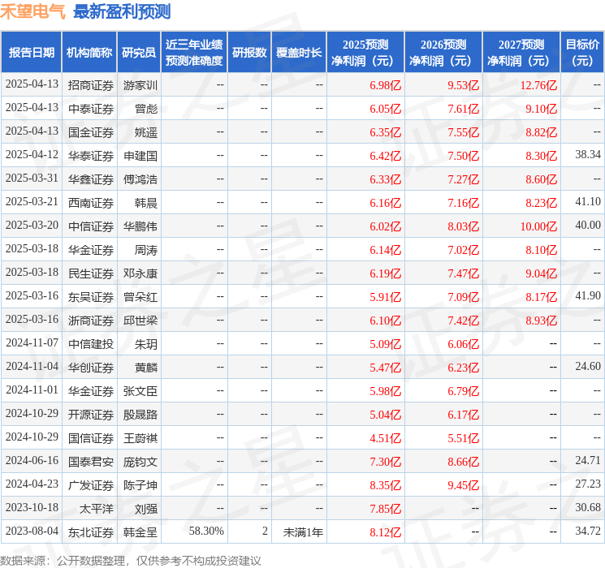Select the 58.30% accuracy value

click(x=206, y=531)
